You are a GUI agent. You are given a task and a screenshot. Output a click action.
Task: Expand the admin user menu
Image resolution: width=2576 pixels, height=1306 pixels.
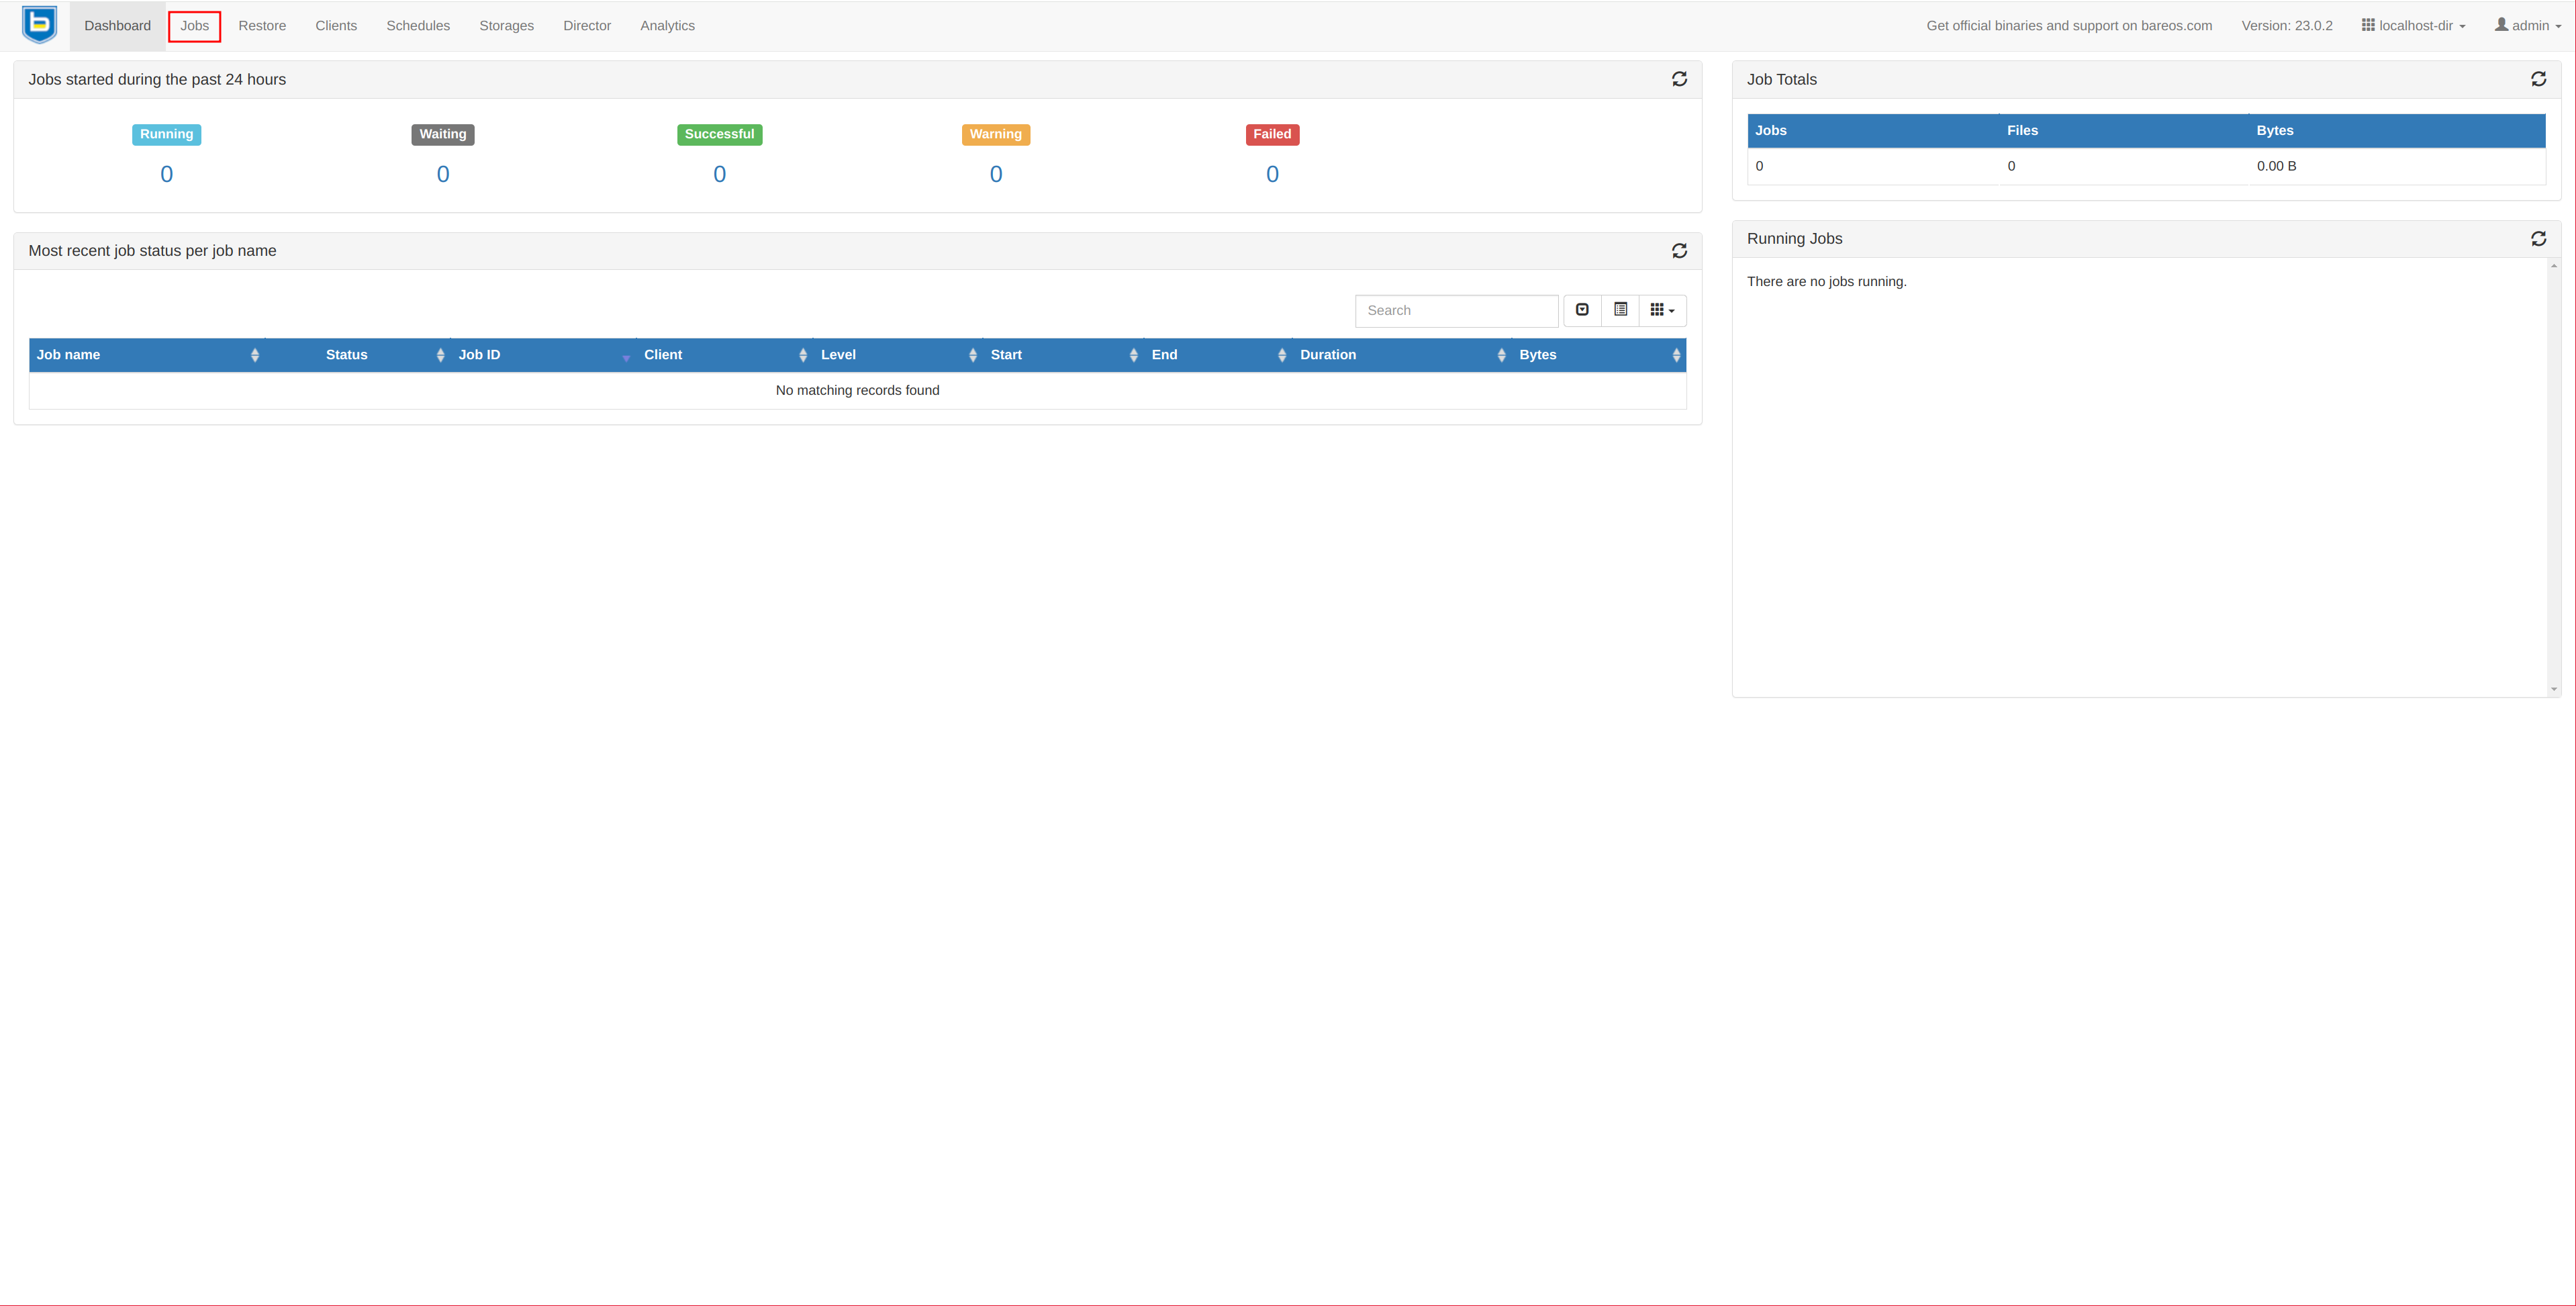pyautogui.click(x=2528, y=26)
